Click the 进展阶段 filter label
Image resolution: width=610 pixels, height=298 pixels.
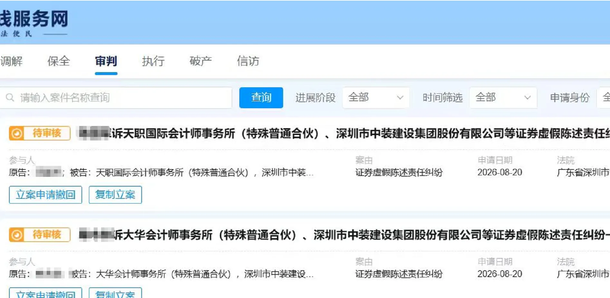(315, 97)
